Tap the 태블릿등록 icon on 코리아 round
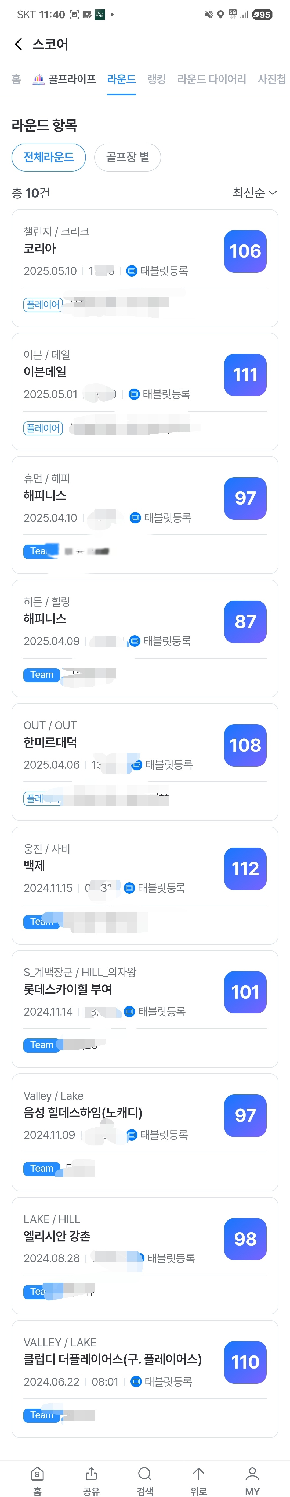290x1497 pixels. click(x=132, y=271)
